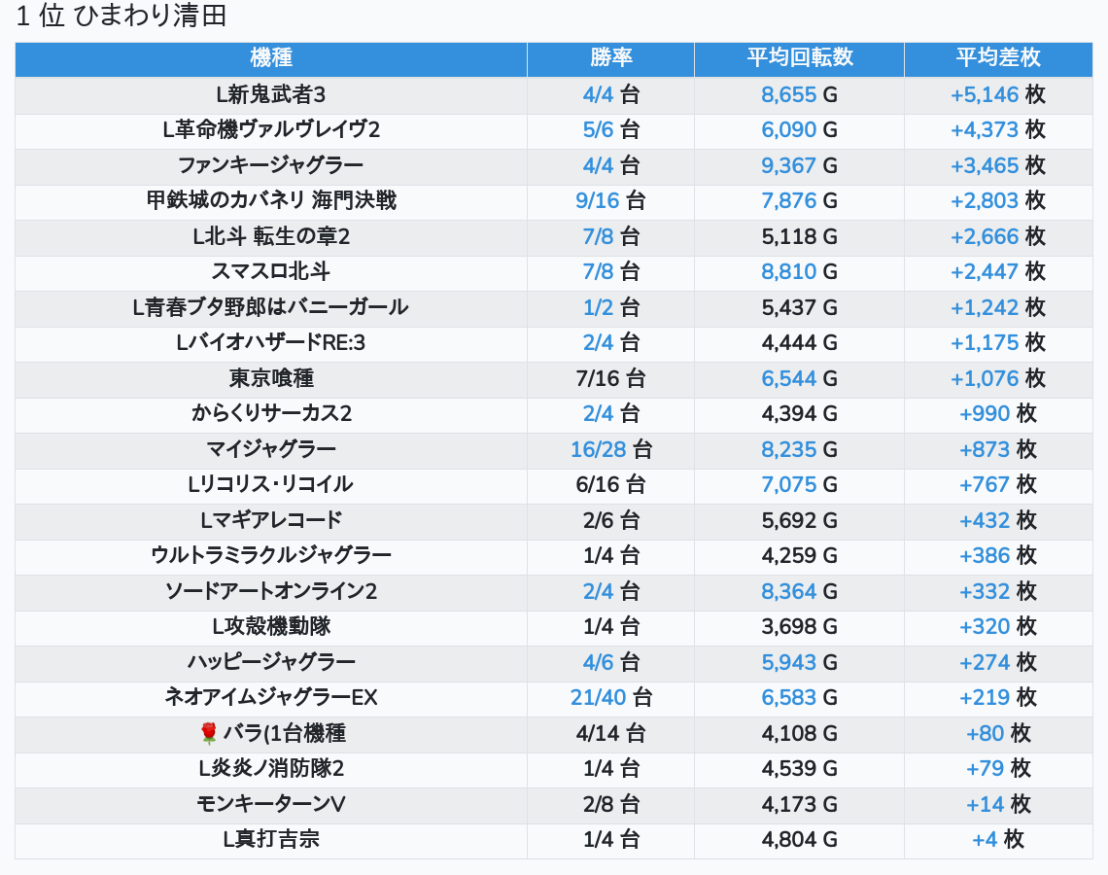1108x875 pixels.
Task: Select the 平均差枚 column header
Action: coord(998,58)
